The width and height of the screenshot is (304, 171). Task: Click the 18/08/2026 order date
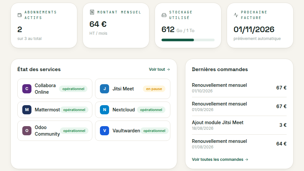click(202, 128)
